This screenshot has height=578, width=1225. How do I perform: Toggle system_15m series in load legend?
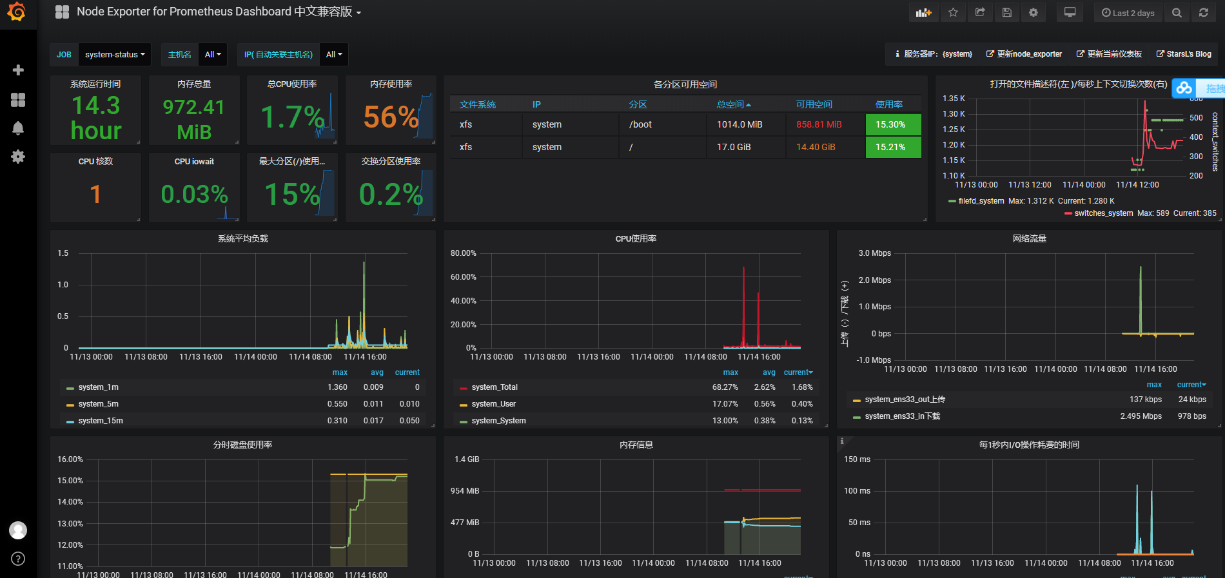(x=101, y=421)
